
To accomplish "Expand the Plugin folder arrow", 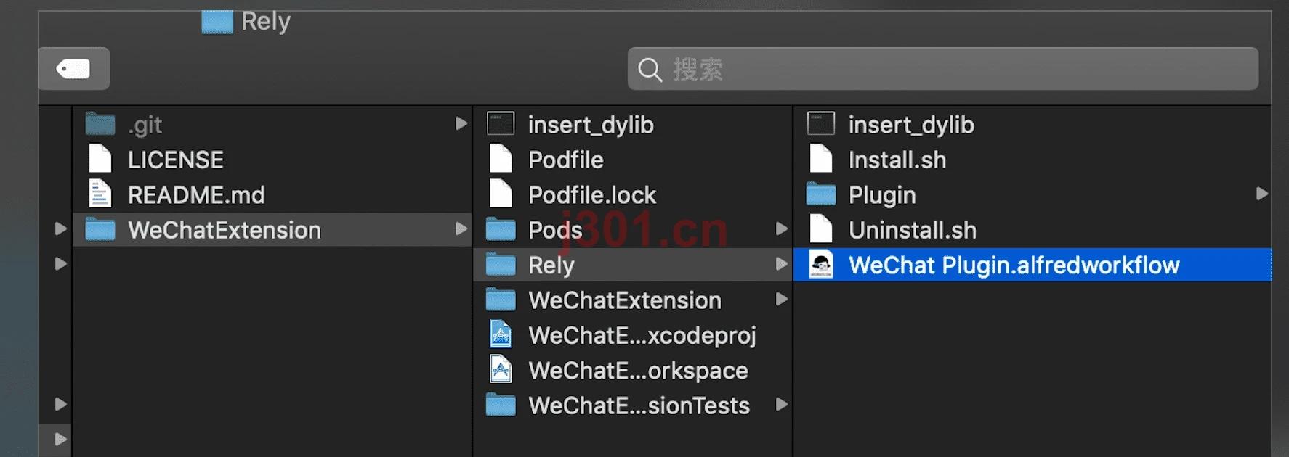I will (x=1261, y=194).
